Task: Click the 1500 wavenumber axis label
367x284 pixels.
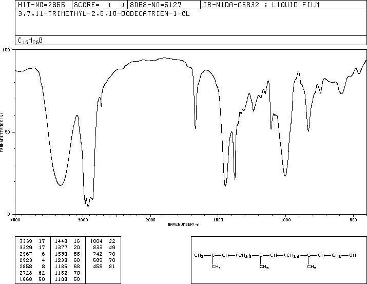Action: pyautogui.click(x=218, y=220)
